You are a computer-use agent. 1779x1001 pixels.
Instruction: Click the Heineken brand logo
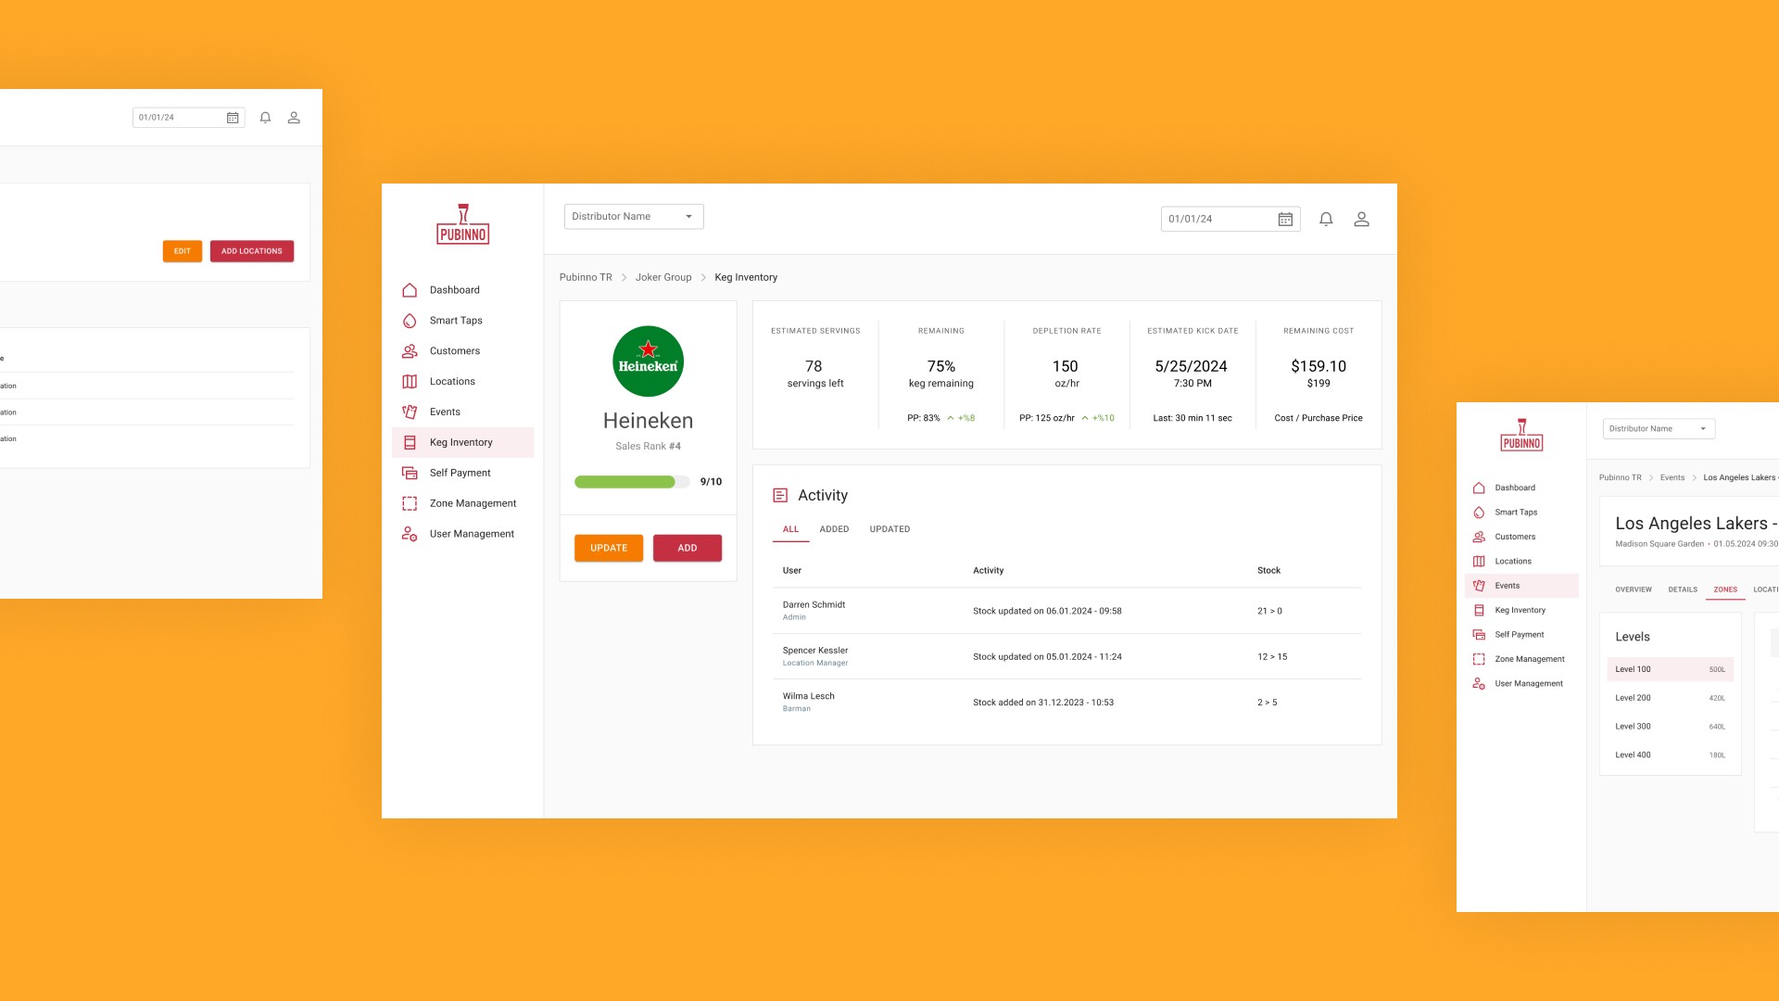(x=648, y=361)
